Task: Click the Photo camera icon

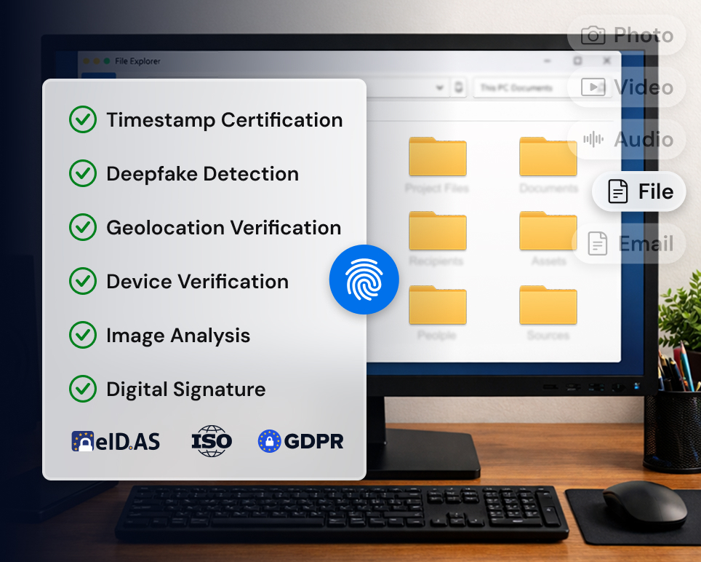Action: pos(593,35)
